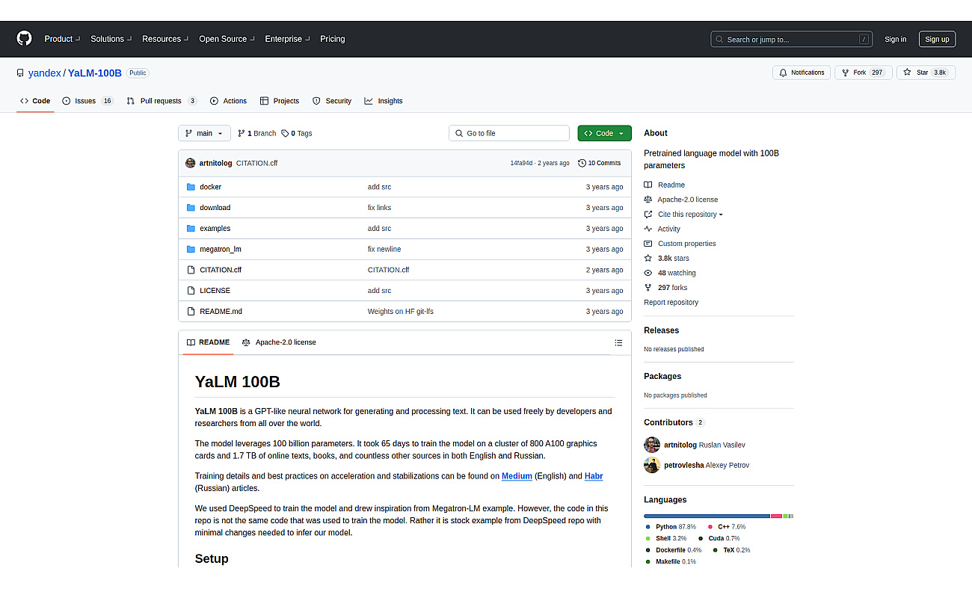Switch to the Pull requests tab

(x=162, y=101)
